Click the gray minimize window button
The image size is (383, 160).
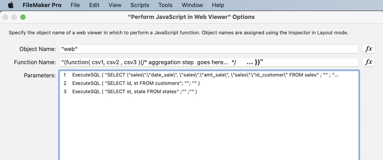coord(14,17)
